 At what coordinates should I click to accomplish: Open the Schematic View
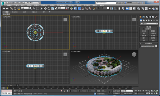[x=134, y=9]
